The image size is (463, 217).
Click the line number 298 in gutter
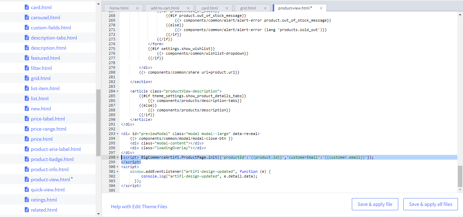point(112,157)
